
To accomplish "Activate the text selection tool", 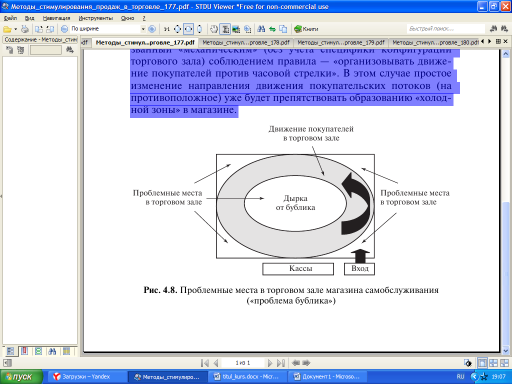I will [224, 29].
